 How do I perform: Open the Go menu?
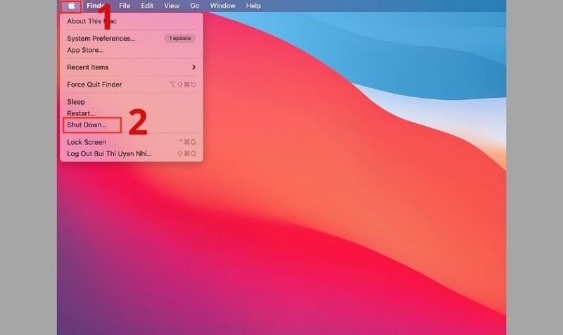pyautogui.click(x=195, y=6)
